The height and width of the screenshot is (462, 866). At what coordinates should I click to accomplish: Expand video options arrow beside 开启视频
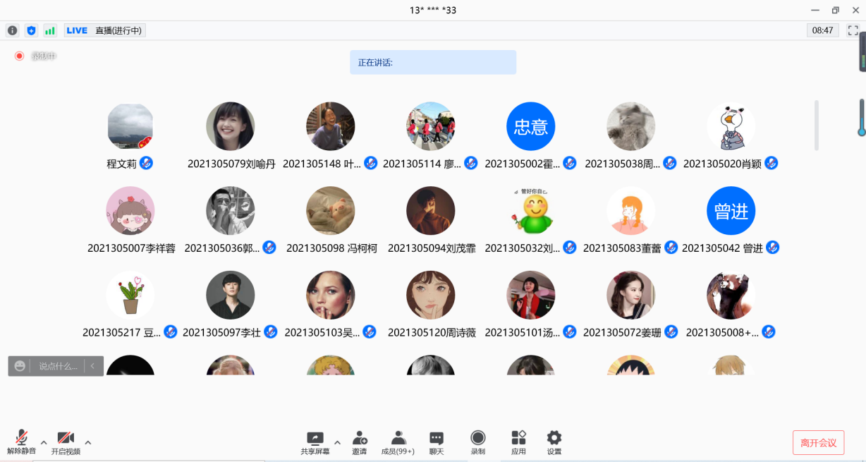click(88, 443)
